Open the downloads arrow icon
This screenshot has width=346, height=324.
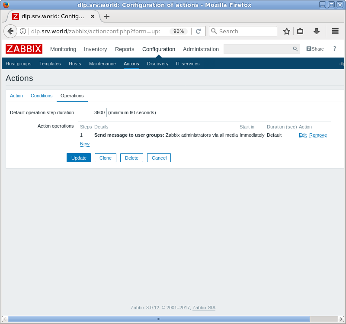(x=317, y=31)
